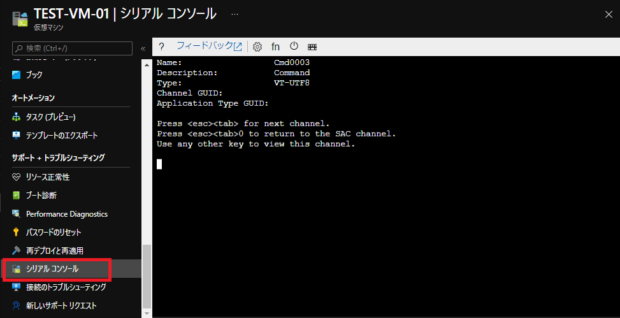Click the sidebar scrollbar down arrow
This screenshot has width=620, height=318.
click(147, 314)
